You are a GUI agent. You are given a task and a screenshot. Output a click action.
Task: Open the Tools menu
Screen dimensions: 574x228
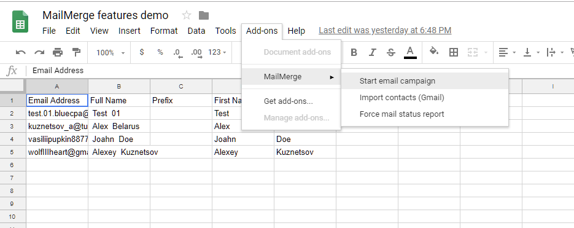pyautogui.click(x=225, y=31)
